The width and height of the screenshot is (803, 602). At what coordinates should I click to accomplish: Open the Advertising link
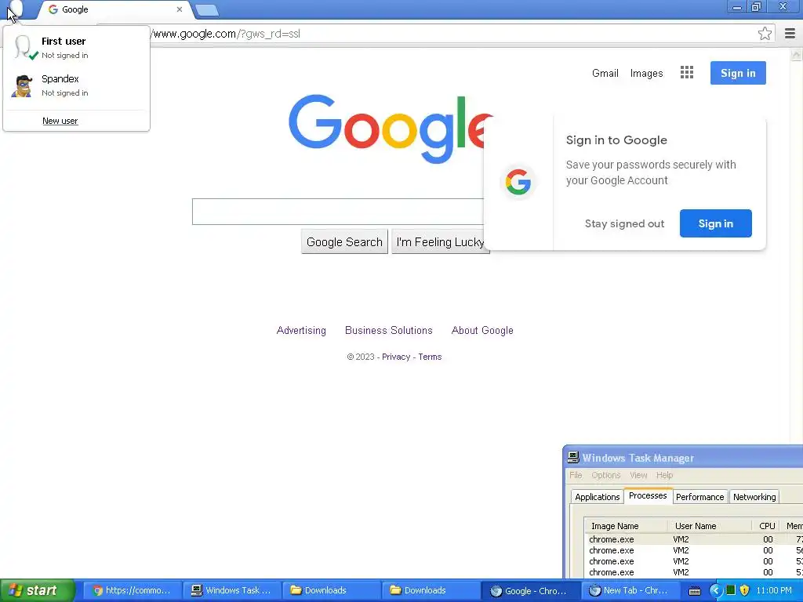tap(301, 330)
